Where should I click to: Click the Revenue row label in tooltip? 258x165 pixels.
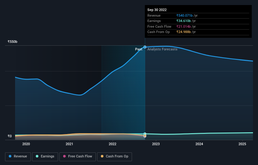coord(154,15)
